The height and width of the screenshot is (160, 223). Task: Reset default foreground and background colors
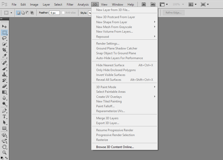click(2, 158)
